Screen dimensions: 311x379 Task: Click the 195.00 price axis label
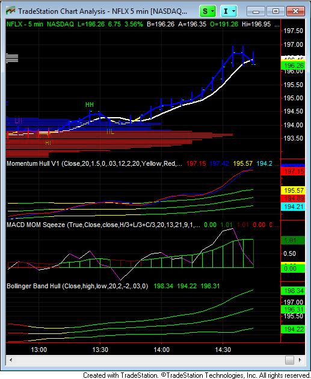pyautogui.click(x=294, y=98)
